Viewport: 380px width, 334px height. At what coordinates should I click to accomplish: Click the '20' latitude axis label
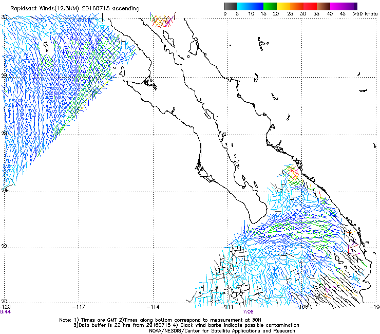(x=4, y=302)
